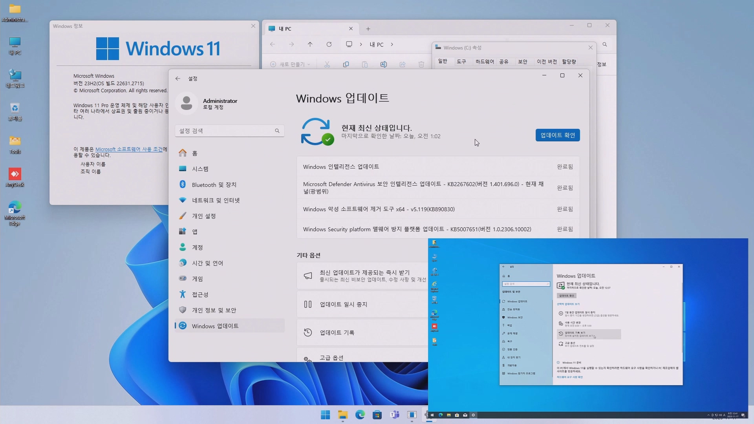
Task: Open 개인 정보 및 보안 settings
Action: click(229, 310)
